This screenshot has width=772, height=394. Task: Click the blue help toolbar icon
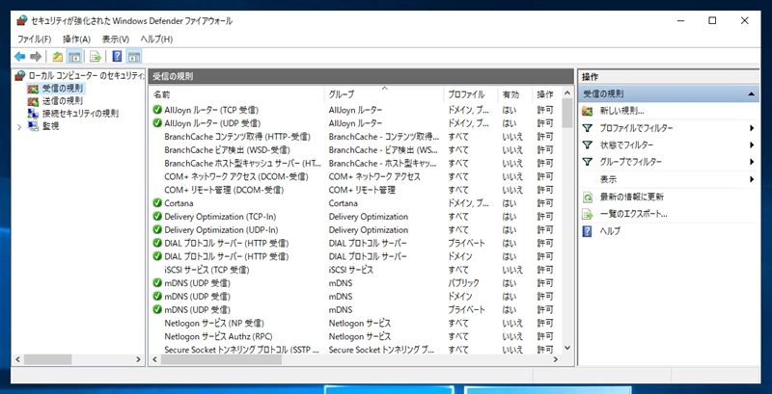coord(117,57)
